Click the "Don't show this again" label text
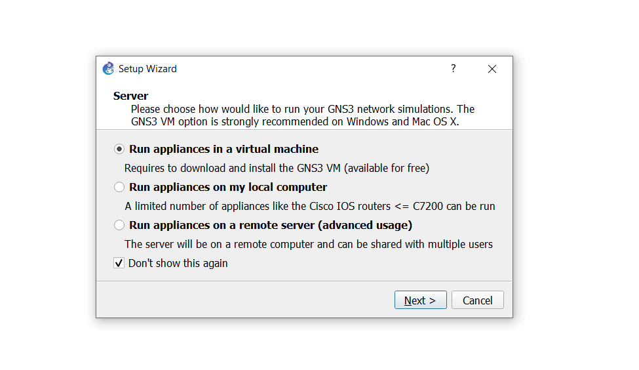639x370 pixels. pos(178,263)
